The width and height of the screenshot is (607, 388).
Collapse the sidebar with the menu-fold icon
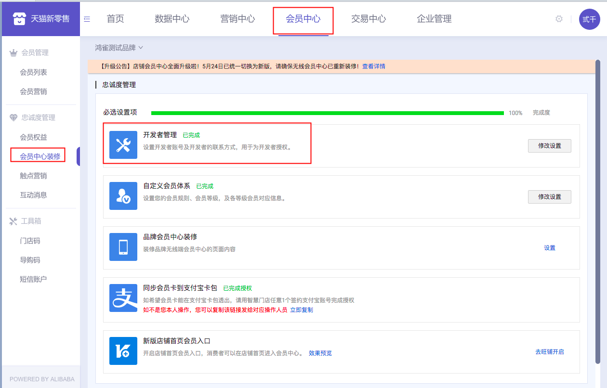pos(87,19)
